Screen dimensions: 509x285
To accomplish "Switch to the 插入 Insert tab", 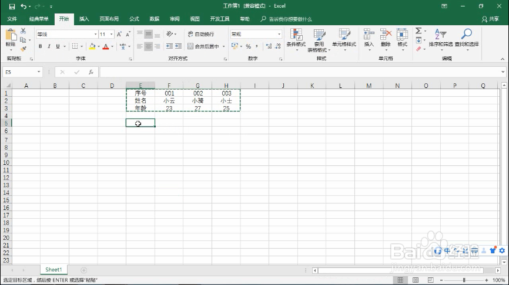I will [x=84, y=19].
